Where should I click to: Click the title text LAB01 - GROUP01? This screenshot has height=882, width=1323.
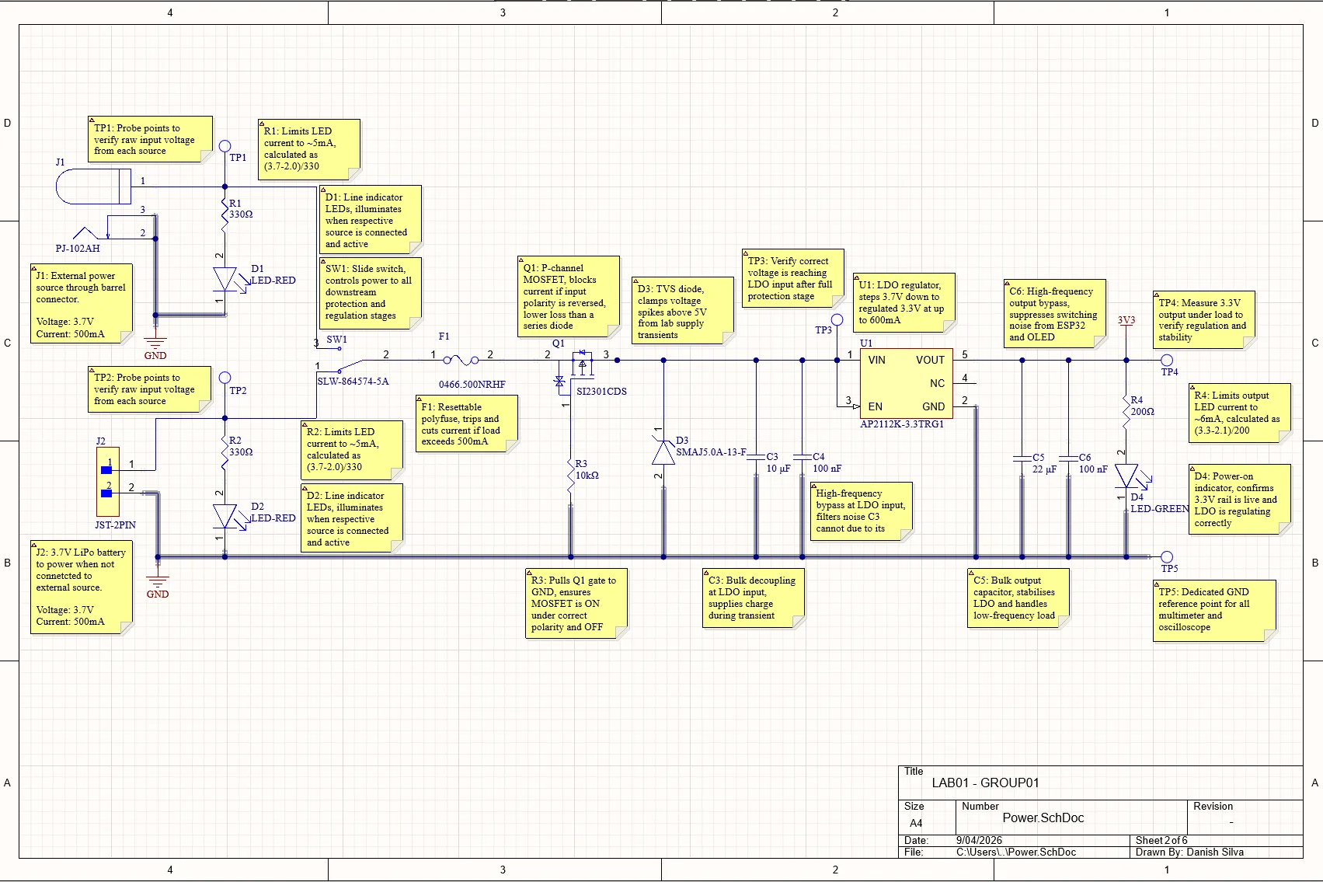985,783
